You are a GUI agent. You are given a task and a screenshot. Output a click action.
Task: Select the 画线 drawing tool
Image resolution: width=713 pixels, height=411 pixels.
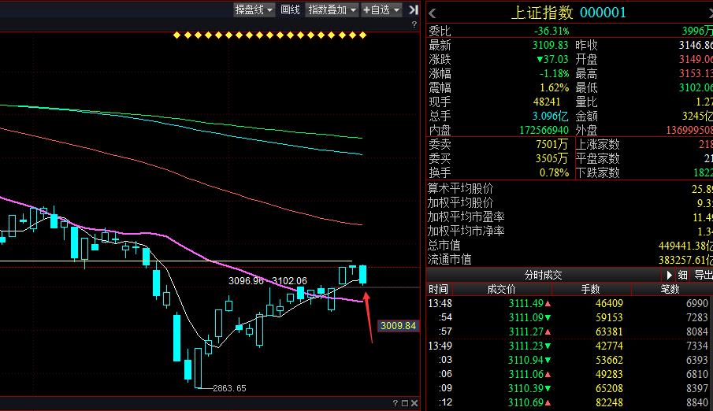point(291,9)
